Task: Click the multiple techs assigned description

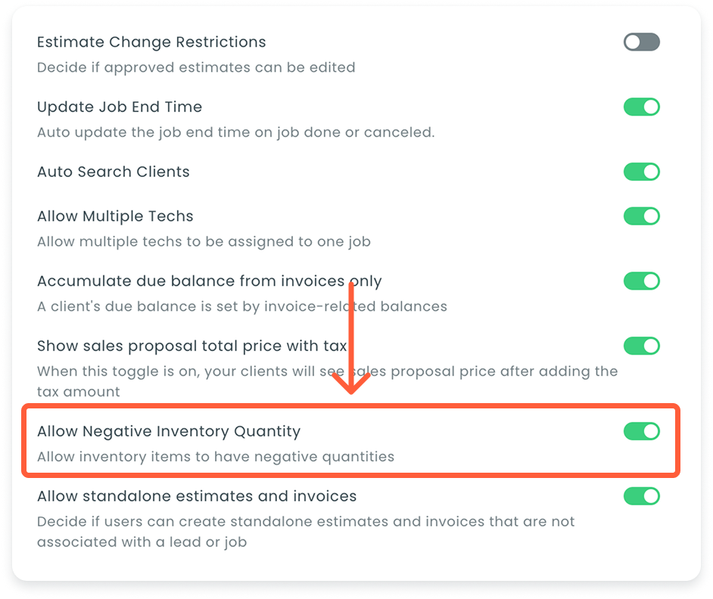Action: coord(204,242)
